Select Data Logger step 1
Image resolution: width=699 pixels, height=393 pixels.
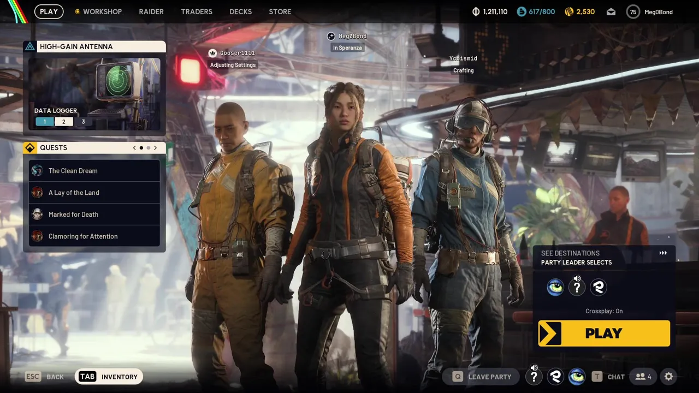(x=45, y=122)
